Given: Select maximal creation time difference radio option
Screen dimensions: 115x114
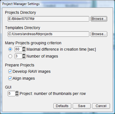Looking at the screenshot, I should coord(10,49).
